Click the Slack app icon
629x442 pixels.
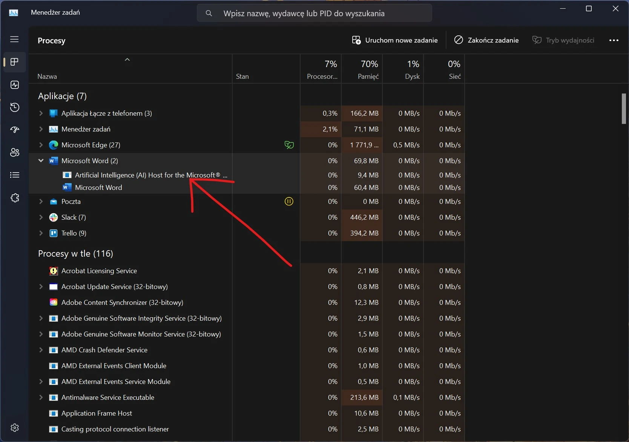54,217
